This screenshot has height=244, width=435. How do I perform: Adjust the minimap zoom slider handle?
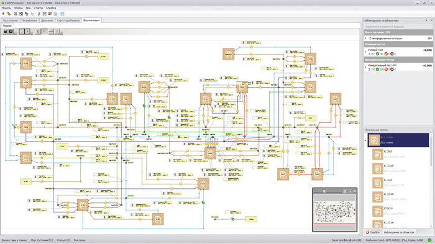pos(324,191)
